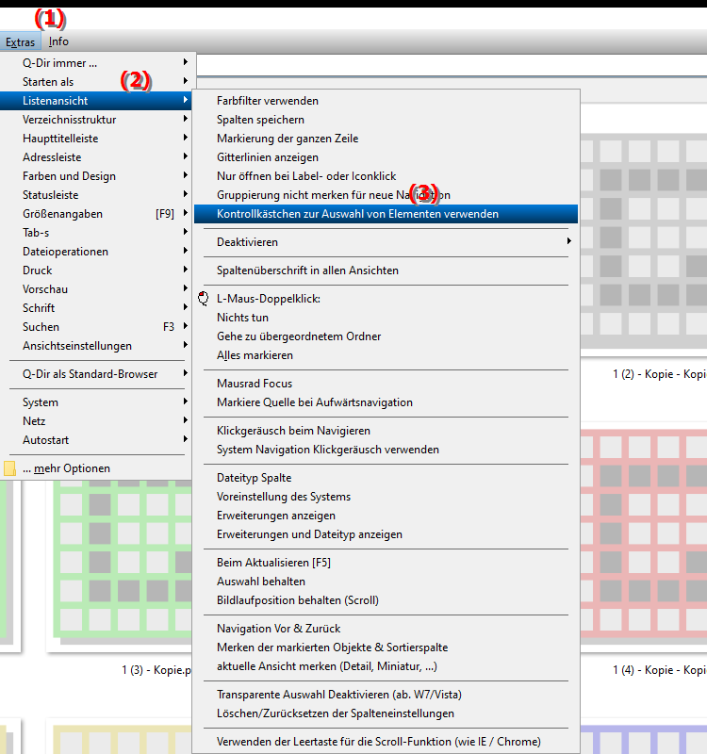Toggle 'Spalten speichern'
This screenshot has height=754, width=707.
[x=386, y=120]
